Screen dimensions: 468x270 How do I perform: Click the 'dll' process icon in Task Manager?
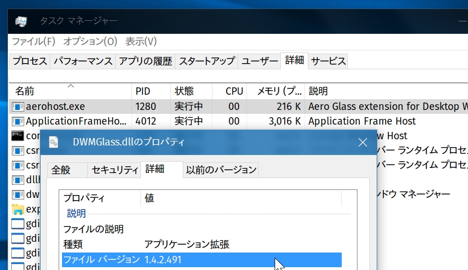pyautogui.click(x=17, y=180)
